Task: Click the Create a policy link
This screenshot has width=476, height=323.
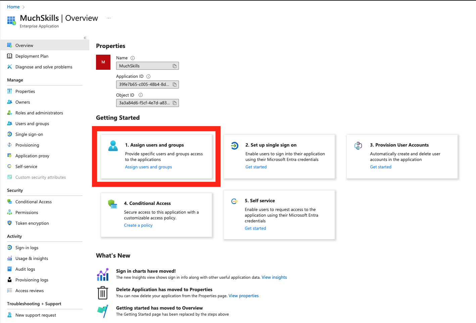Action: pyautogui.click(x=138, y=225)
